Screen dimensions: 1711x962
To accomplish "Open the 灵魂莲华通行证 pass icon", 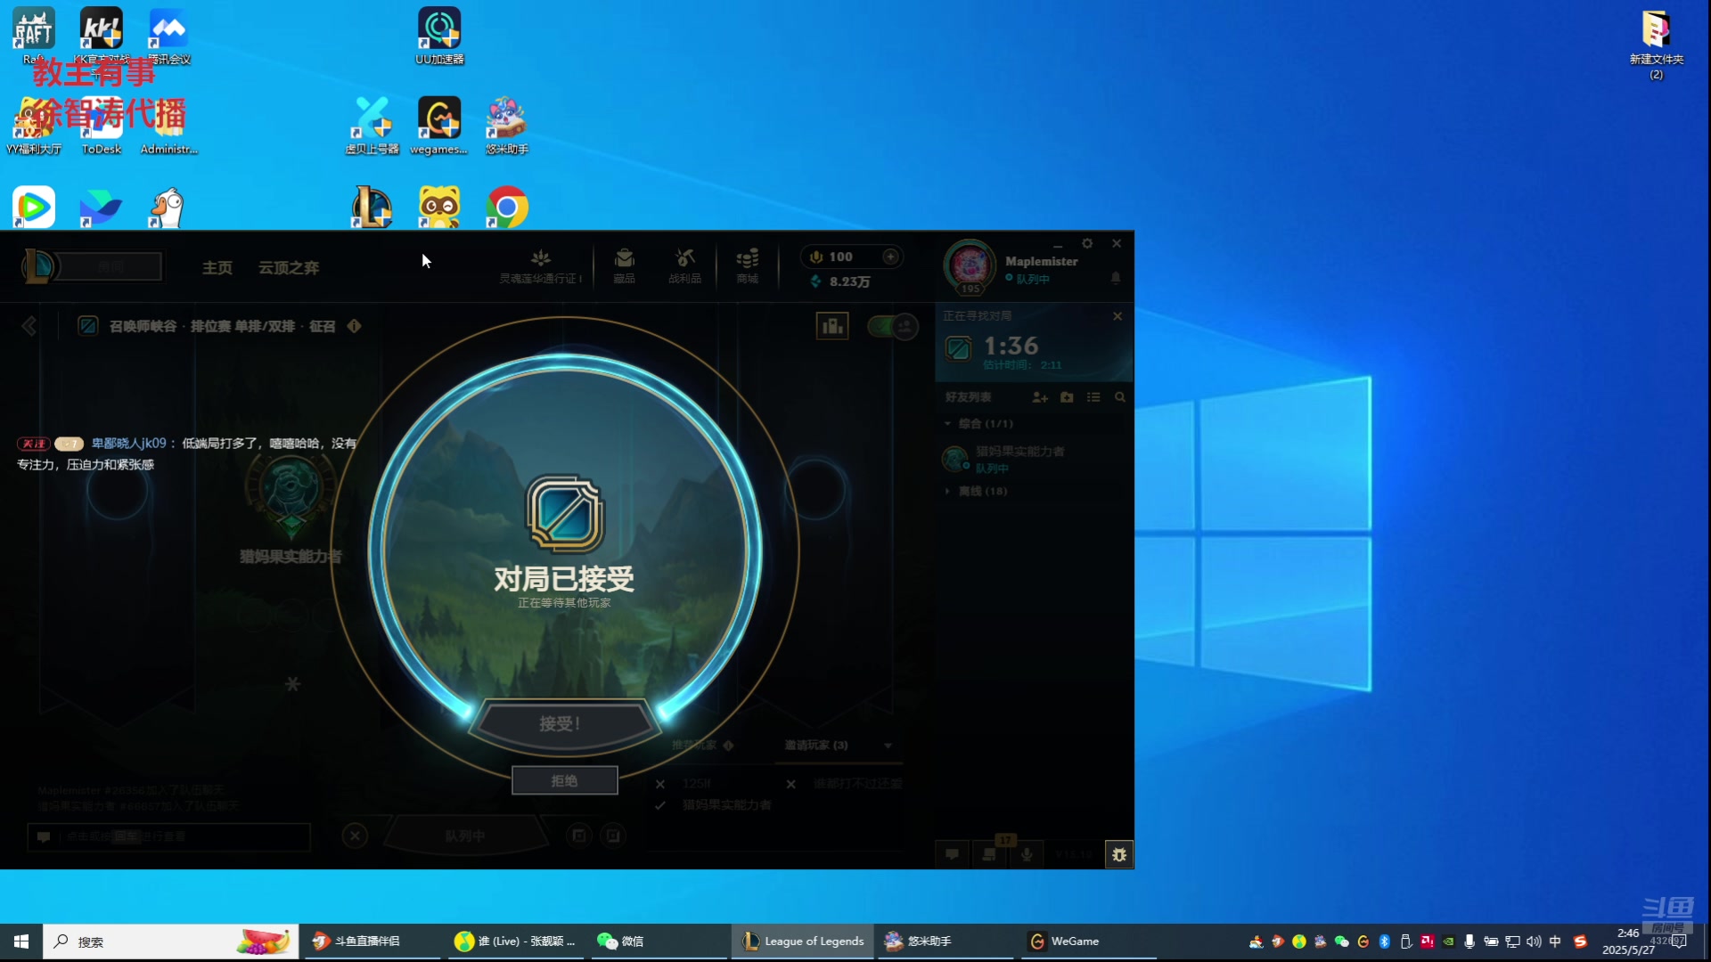I will click(540, 265).
